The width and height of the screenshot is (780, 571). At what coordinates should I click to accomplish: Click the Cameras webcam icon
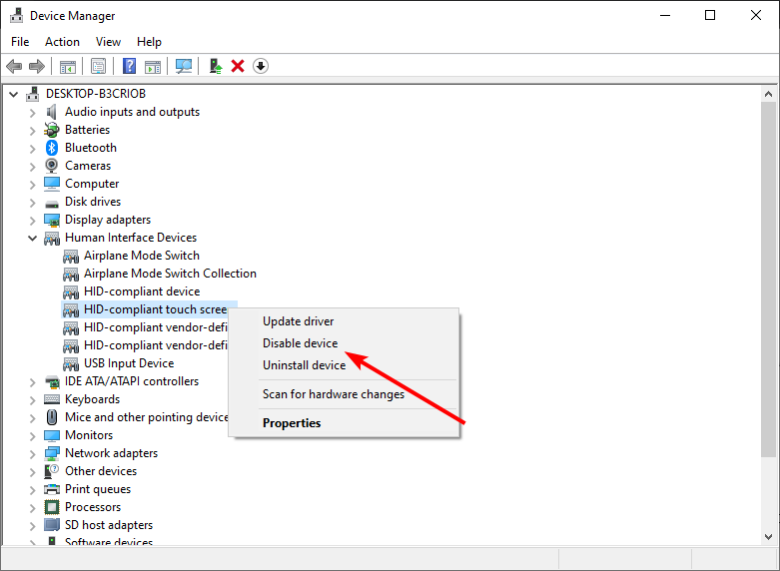pos(52,166)
